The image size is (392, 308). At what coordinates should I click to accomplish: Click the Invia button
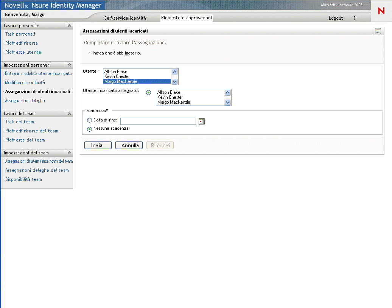98,145
